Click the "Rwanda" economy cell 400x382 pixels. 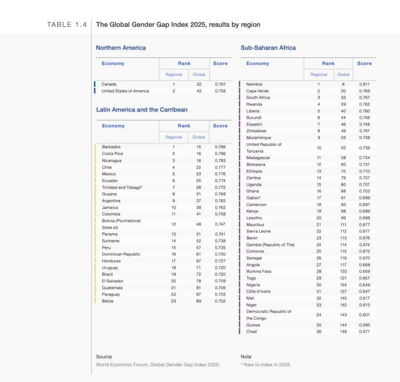pyautogui.click(x=254, y=104)
